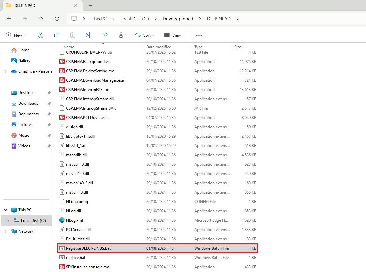Image resolution: width=366 pixels, height=272 pixels.
Task: Refresh the current folder view
Action: [x=57, y=19]
